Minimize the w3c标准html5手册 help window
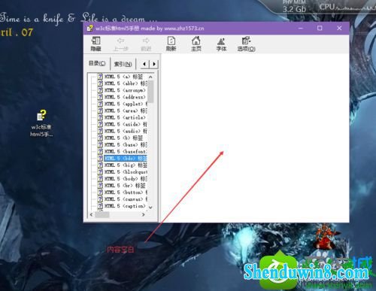The width and height of the screenshot is (376, 291). click(x=301, y=28)
